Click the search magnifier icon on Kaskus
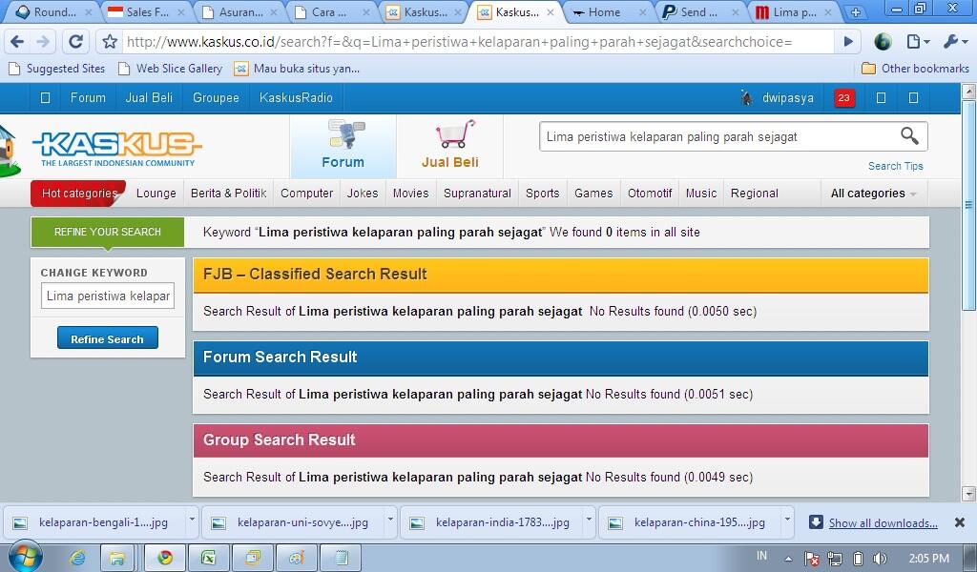This screenshot has width=977, height=572. coord(909,135)
